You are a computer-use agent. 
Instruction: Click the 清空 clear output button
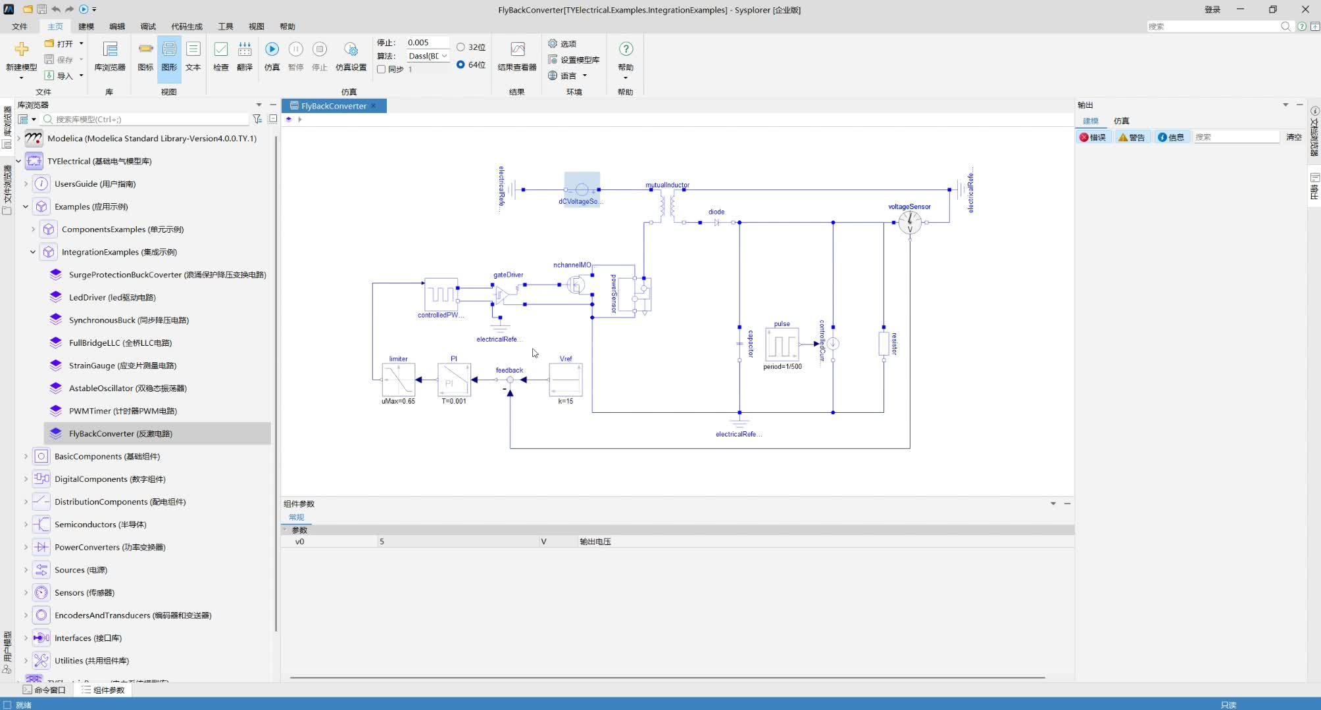(x=1293, y=137)
